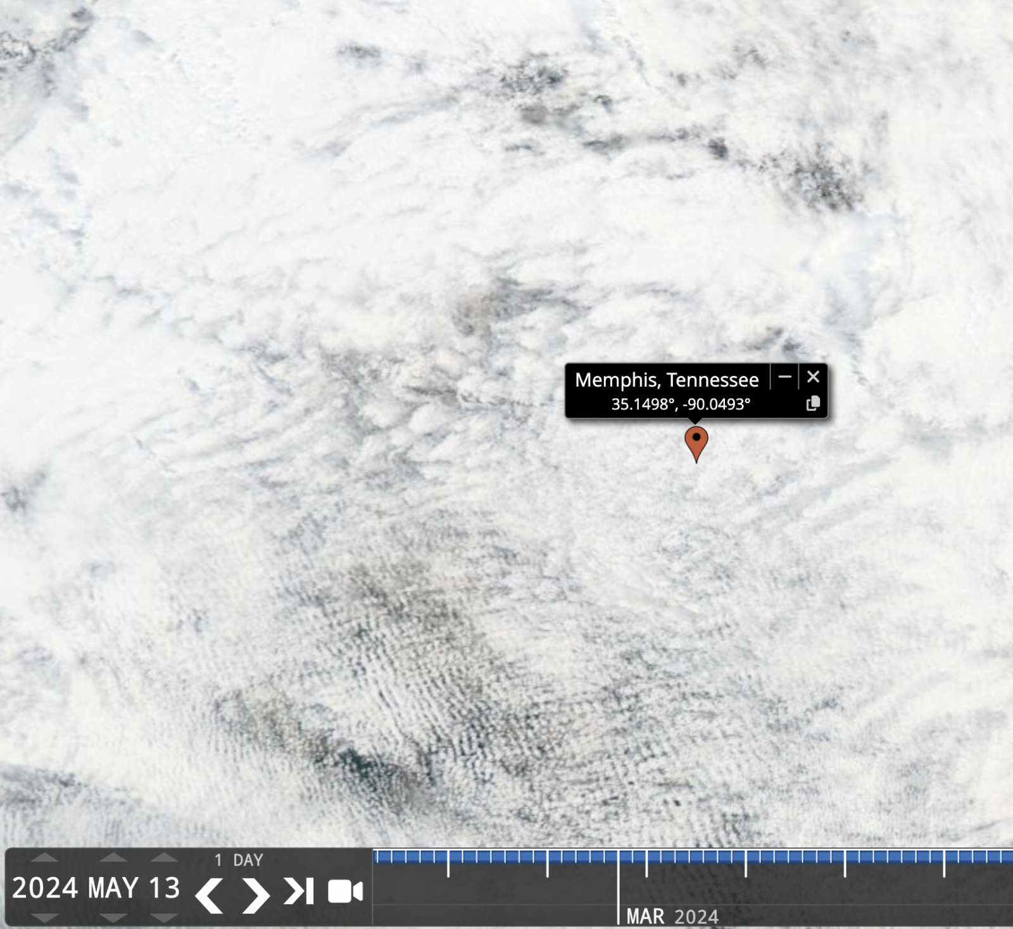Jump to latest date using skip-forward icon
Image resolution: width=1013 pixels, height=929 pixels.
tap(298, 891)
